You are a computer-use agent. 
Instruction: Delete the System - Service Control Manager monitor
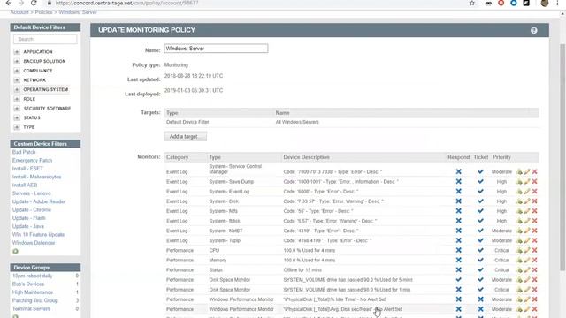(x=534, y=171)
